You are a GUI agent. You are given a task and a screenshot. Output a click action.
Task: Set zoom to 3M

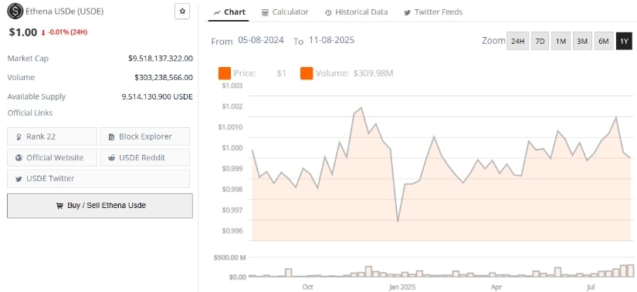[x=582, y=41]
